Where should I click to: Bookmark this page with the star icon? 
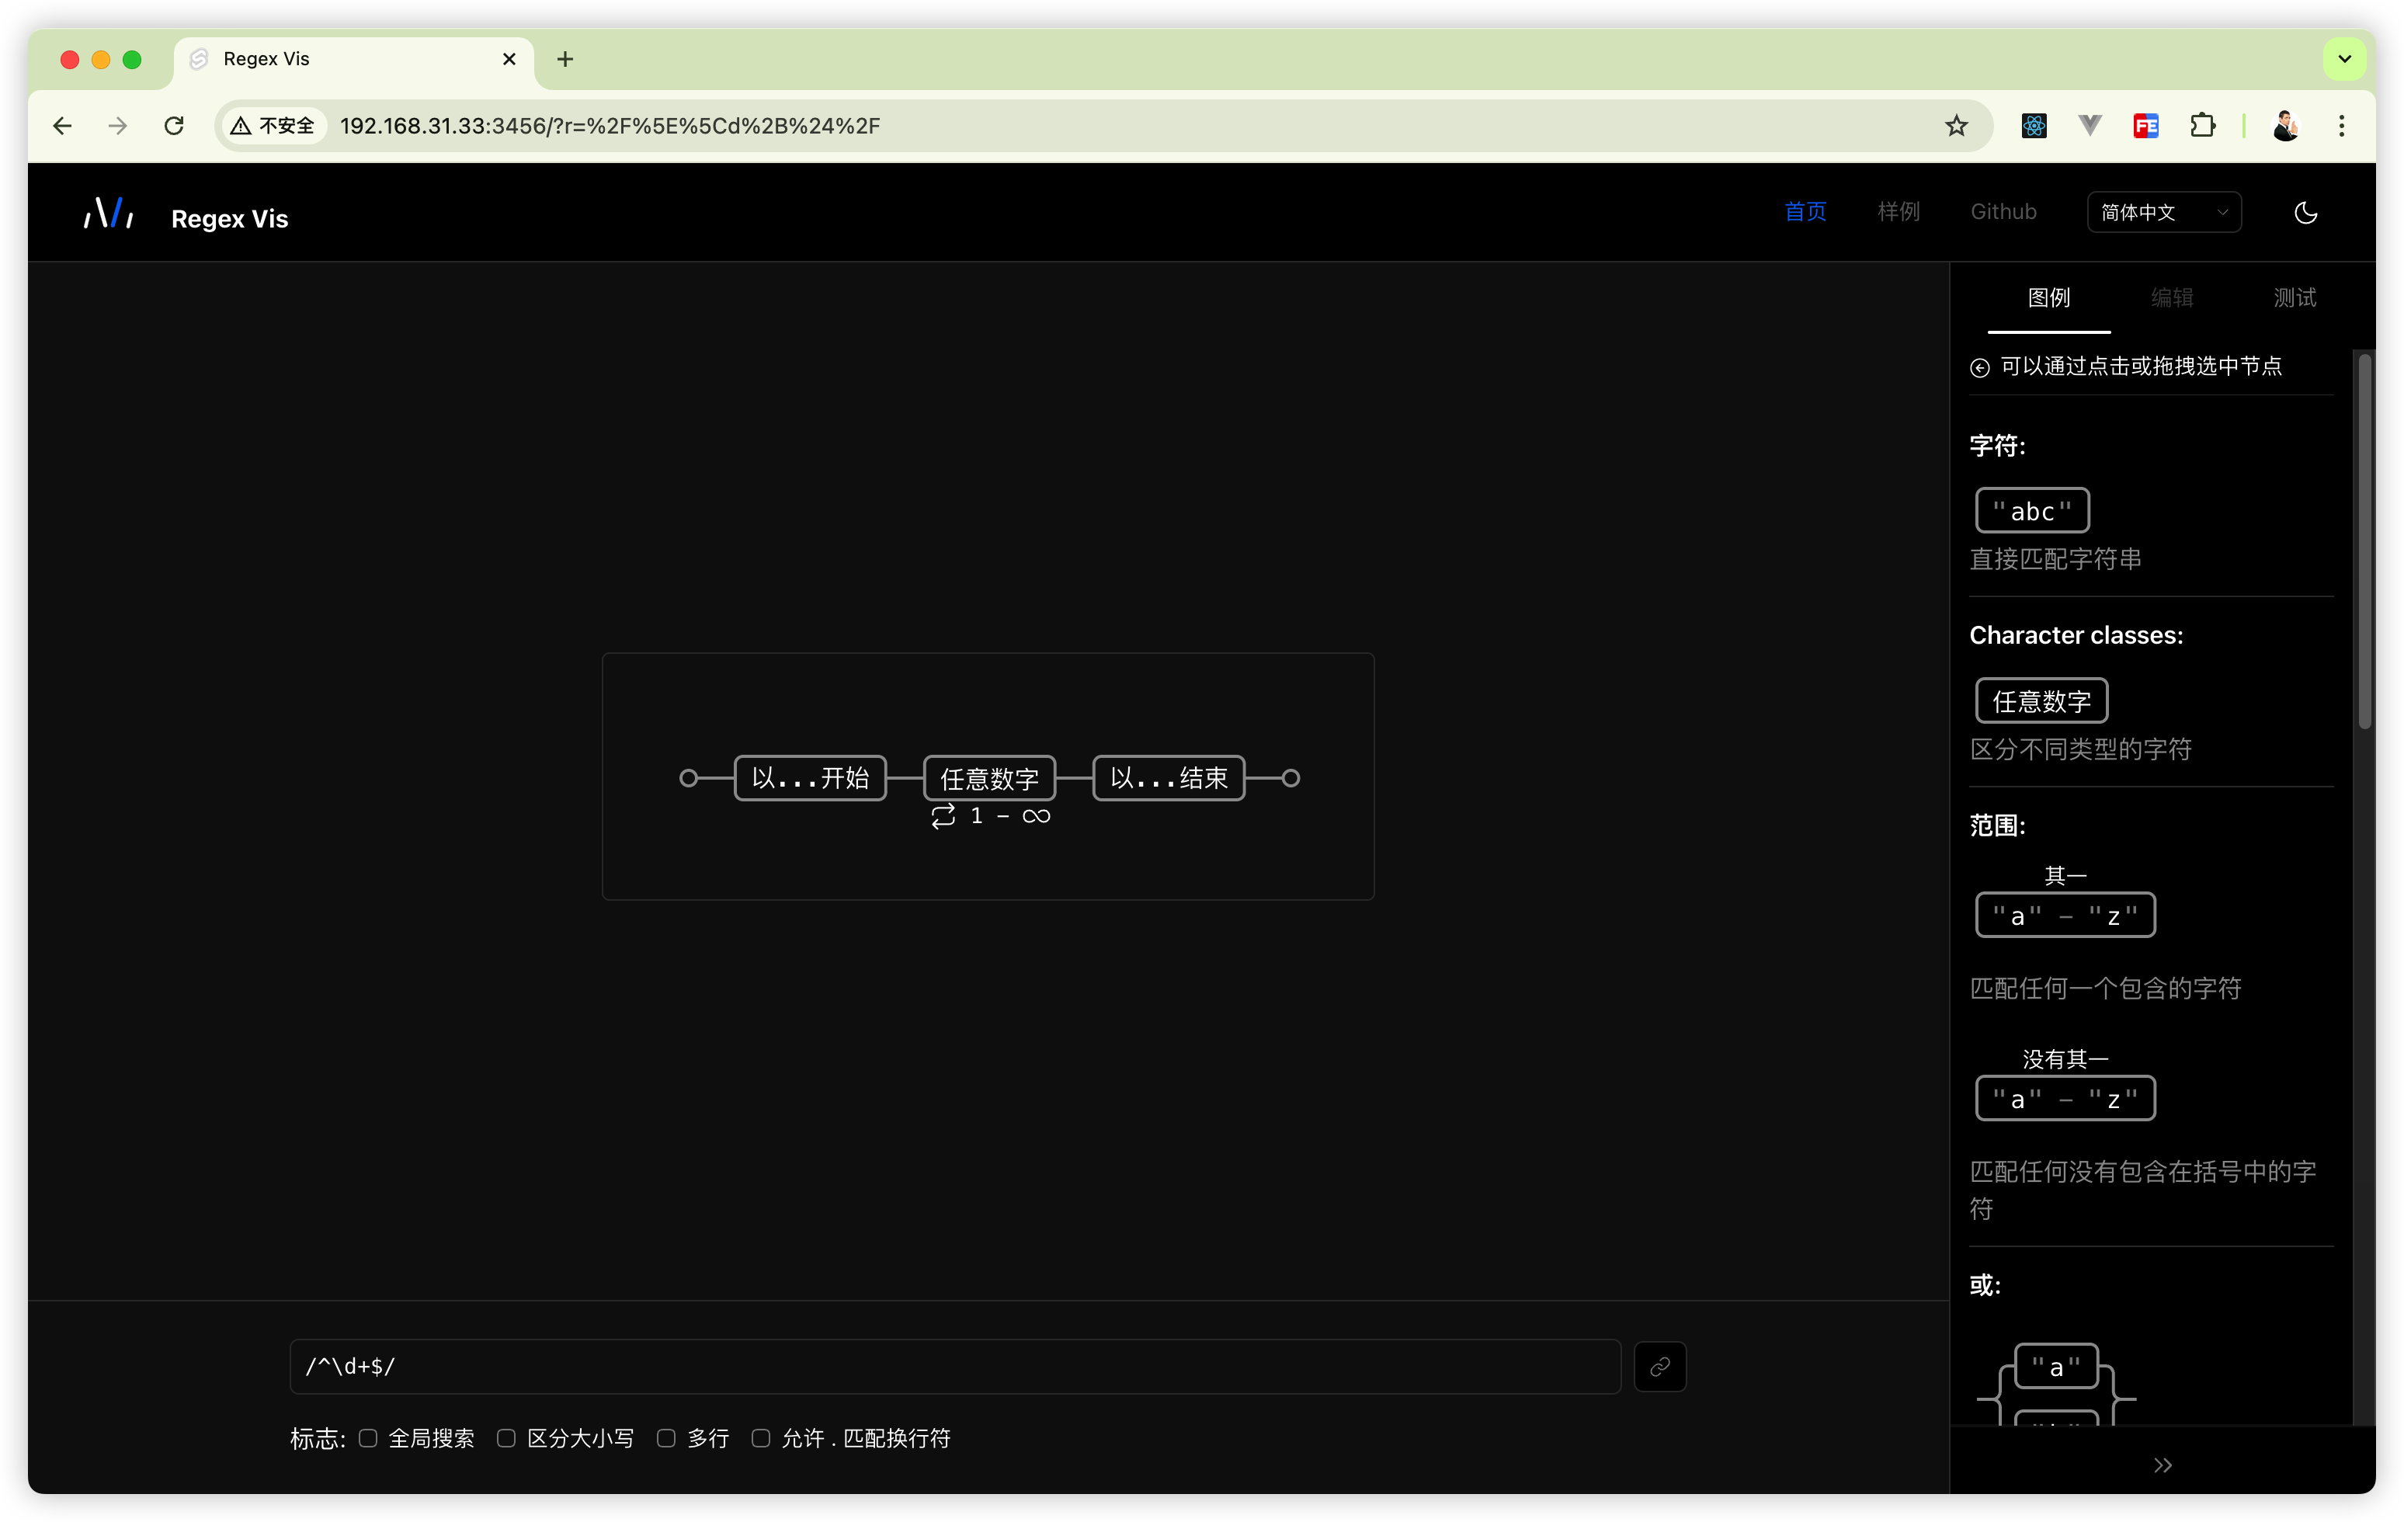[x=1956, y=126]
